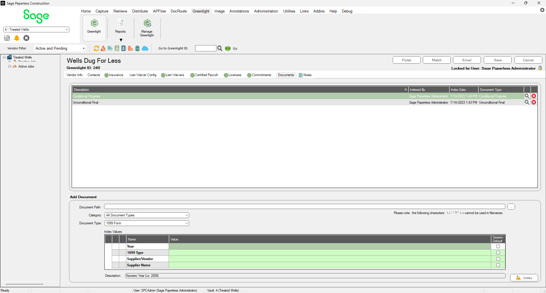Collapse the Active Jobs tree node
Viewport: 546px width, 293px height.
coord(9,66)
